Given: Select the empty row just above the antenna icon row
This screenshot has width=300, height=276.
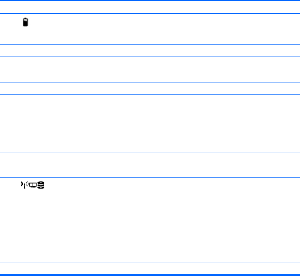Looking at the screenshot, I should [x=150, y=171].
